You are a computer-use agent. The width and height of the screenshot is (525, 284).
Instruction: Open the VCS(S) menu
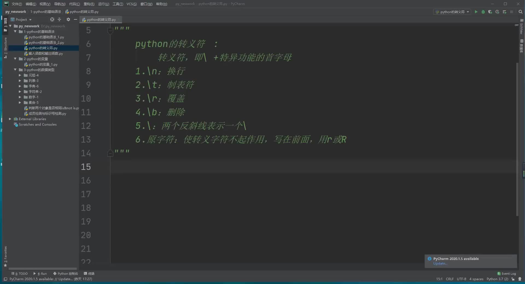tap(132, 4)
